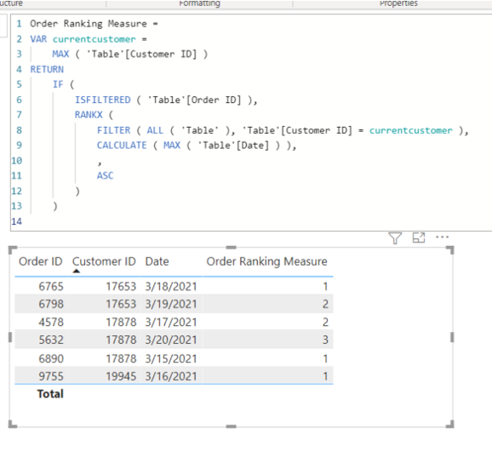Click the Date column header
The image size is (492, 469).
157,261
